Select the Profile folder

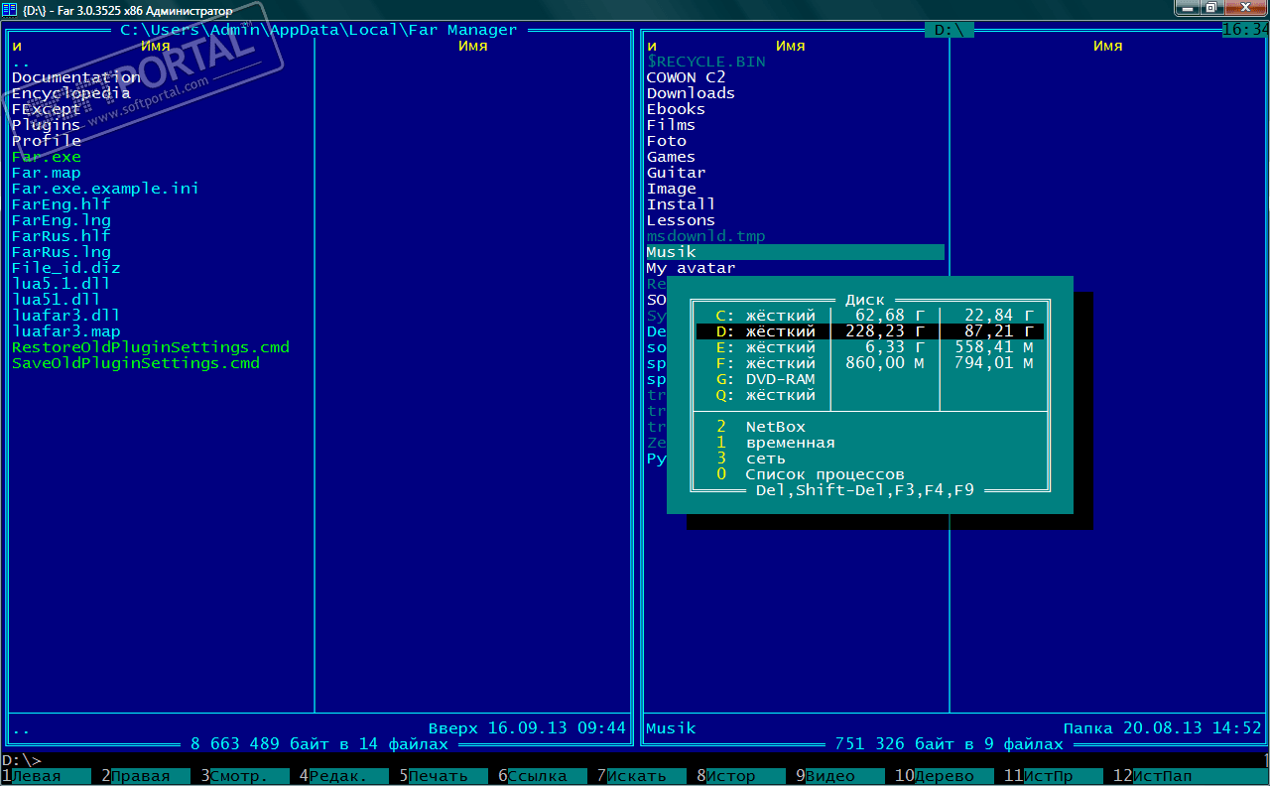tap(47, 141)
